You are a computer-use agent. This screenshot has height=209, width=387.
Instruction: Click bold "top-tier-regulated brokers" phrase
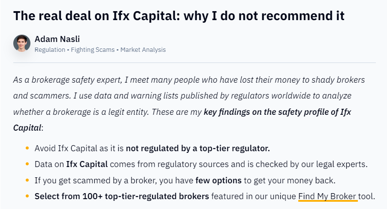157,197
